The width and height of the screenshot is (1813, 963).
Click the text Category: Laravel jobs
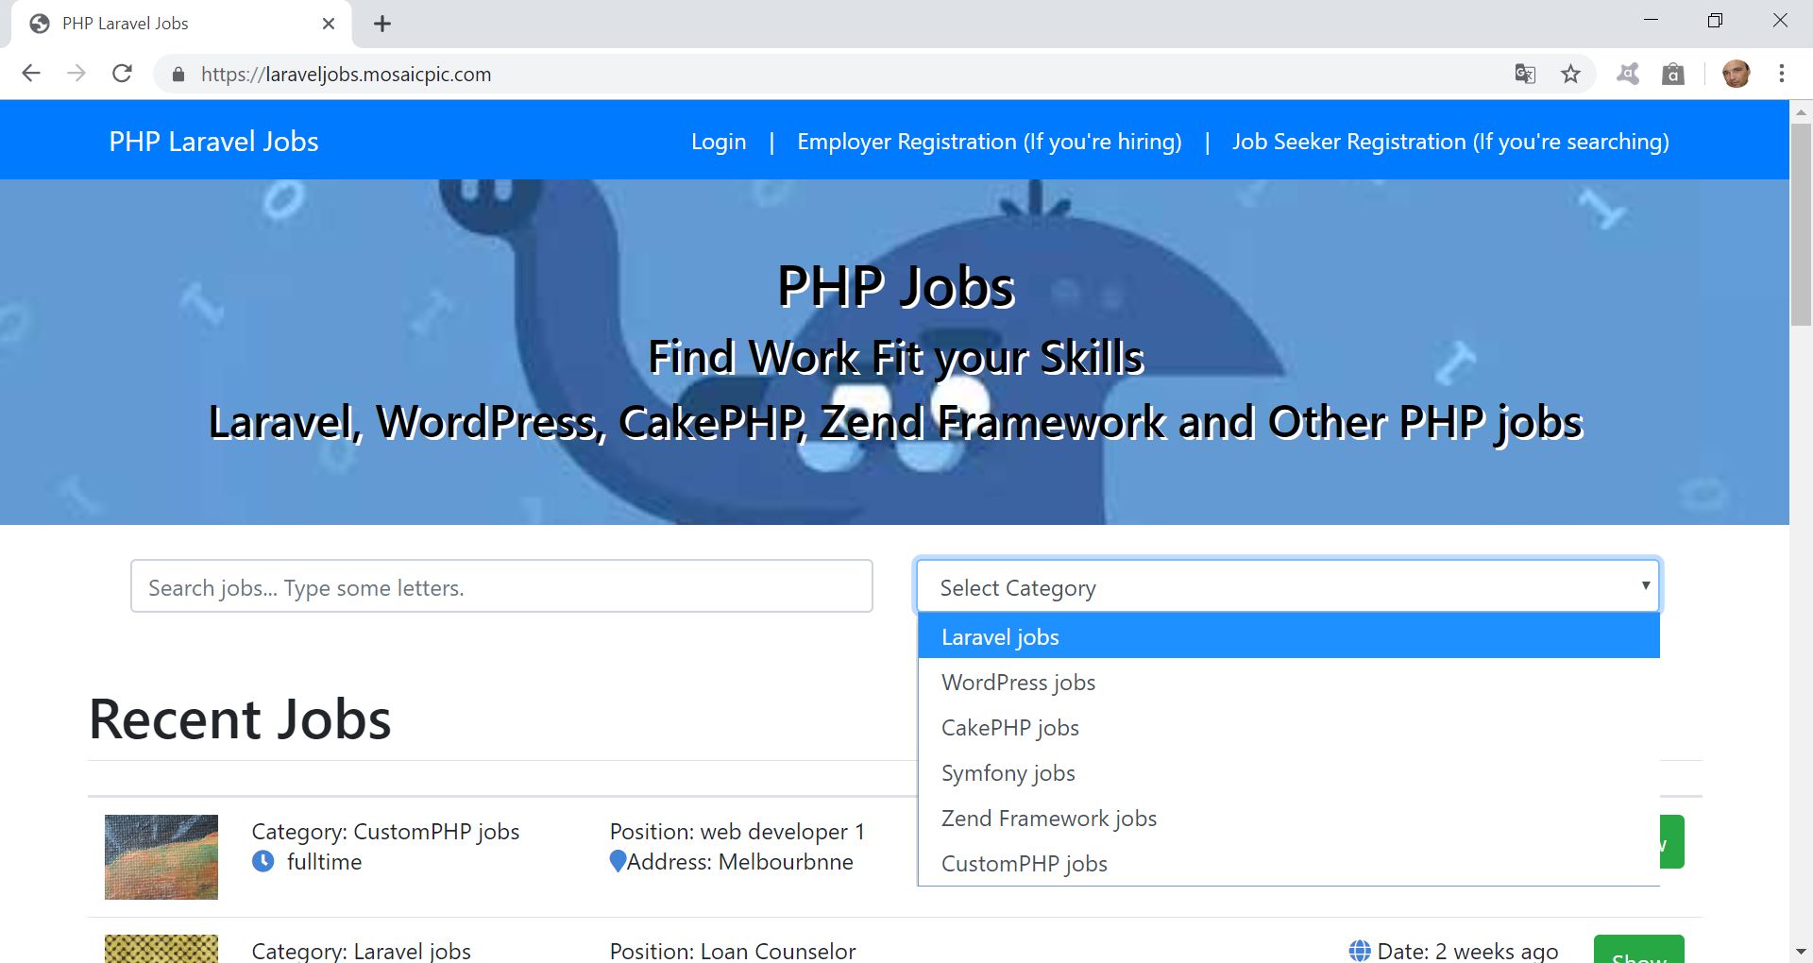[x=361, y=951]
